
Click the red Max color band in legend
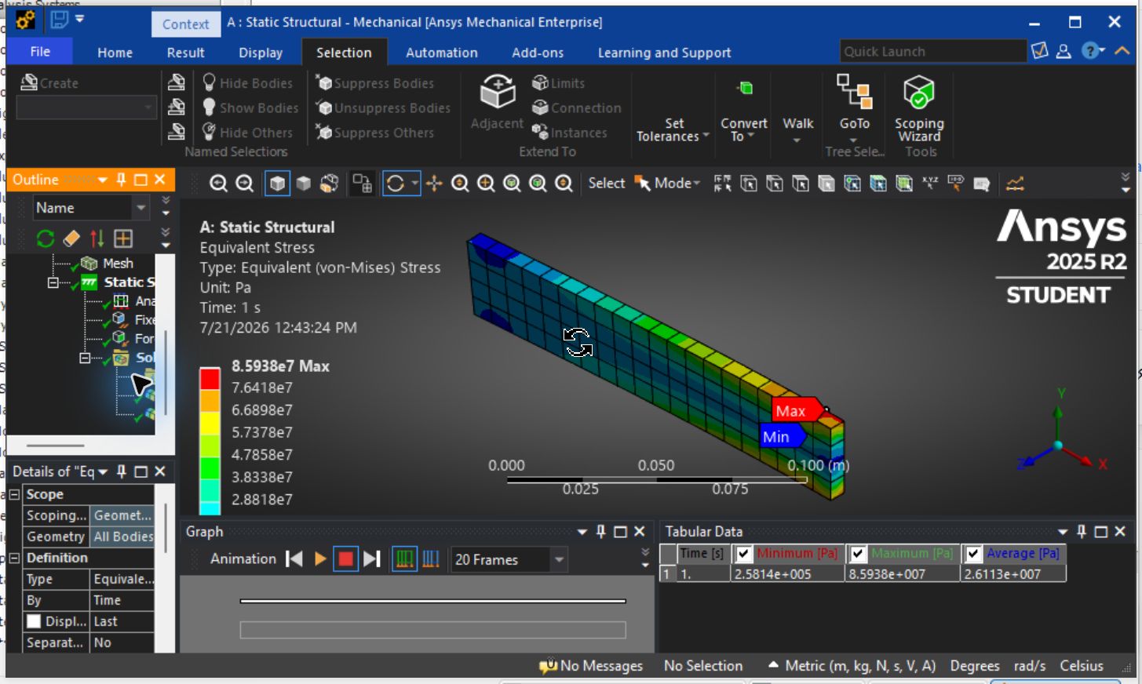click(x=210, y=378)
